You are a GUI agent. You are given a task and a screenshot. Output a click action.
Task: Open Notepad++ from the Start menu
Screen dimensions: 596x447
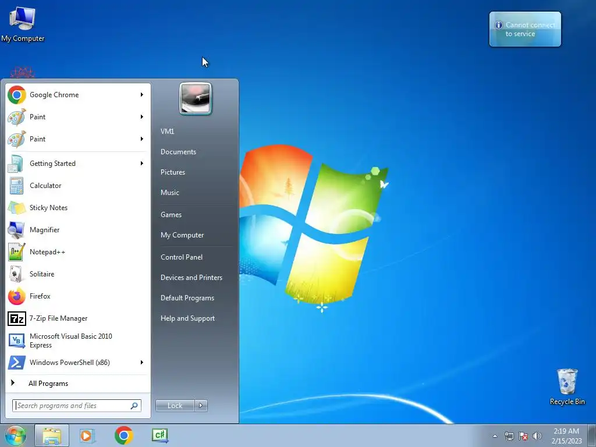pyautogui.click(x=77, y=251)
